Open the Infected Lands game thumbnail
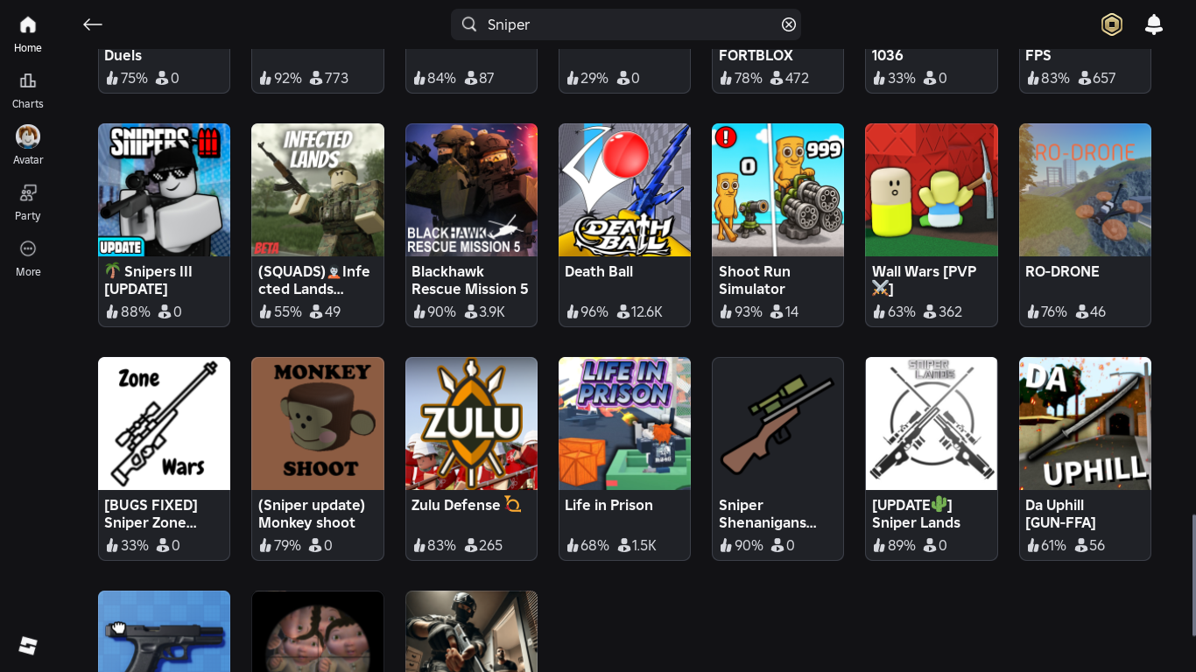 tap(318, 190)
